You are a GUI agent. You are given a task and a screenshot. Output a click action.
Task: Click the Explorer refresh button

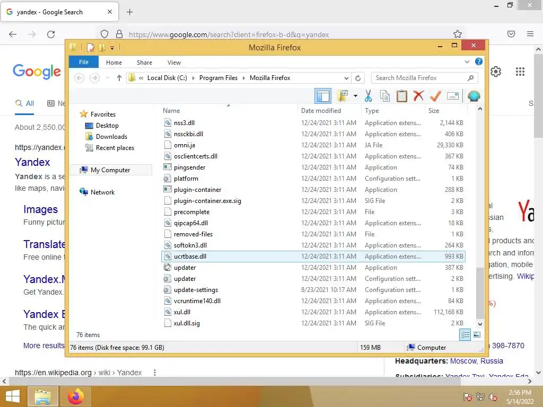358,78
